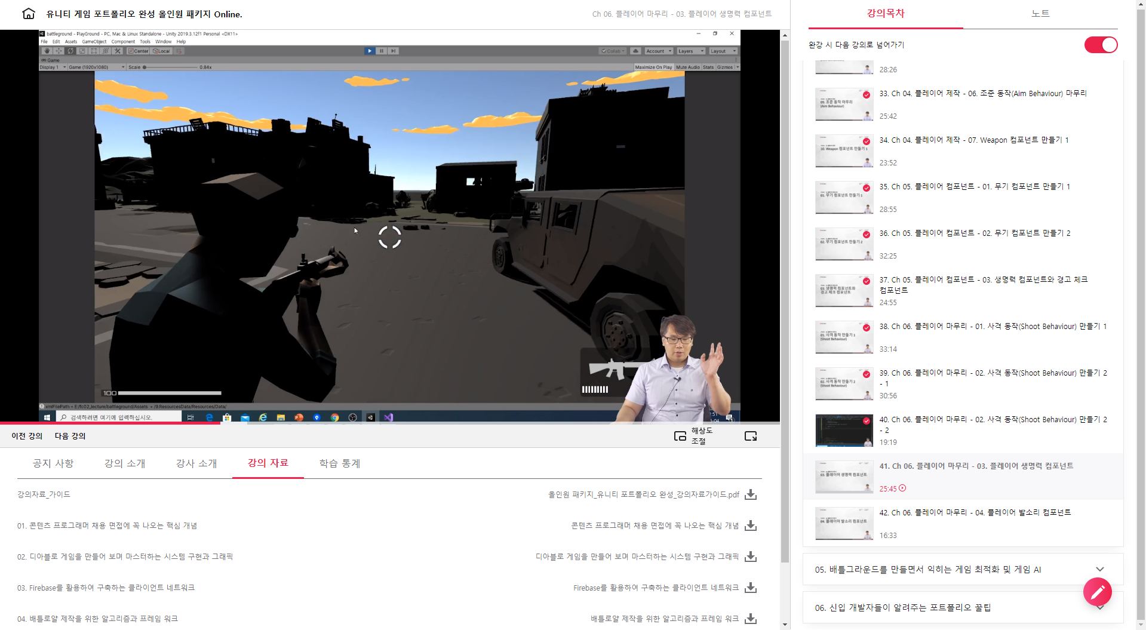Click the red video progress bar
This screenshot has height=630, width=1146.
(110, 423)
